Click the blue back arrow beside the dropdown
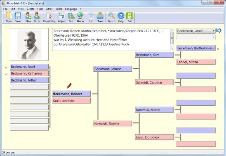226x156 pixels. coord(219,30)
